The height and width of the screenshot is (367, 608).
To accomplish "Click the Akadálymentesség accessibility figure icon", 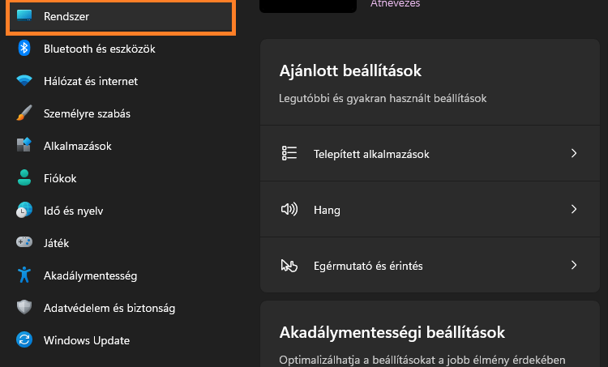I will pyautogui.click(x=24, y=275).
